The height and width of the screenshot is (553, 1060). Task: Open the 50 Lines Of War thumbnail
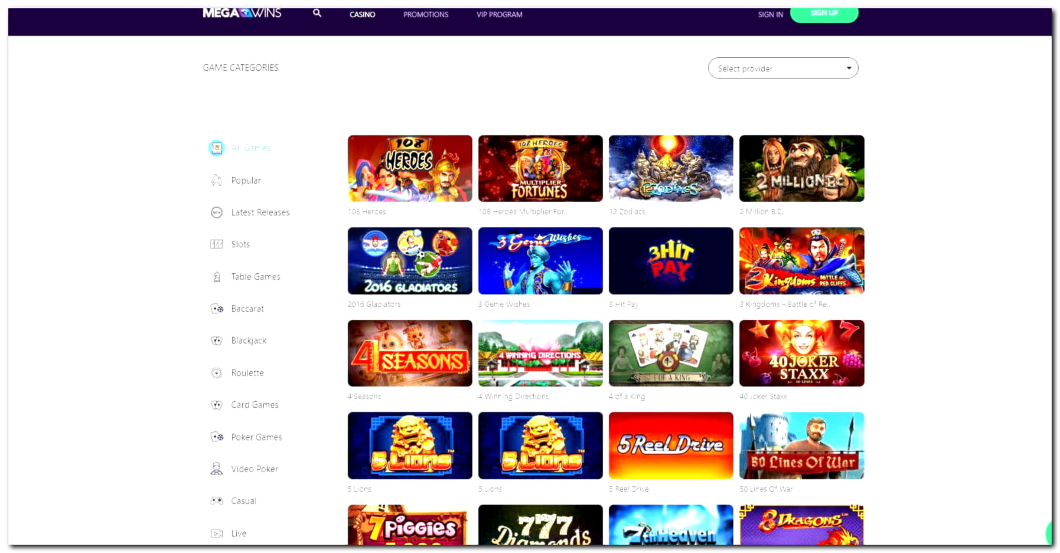click(x=802, y=446)
